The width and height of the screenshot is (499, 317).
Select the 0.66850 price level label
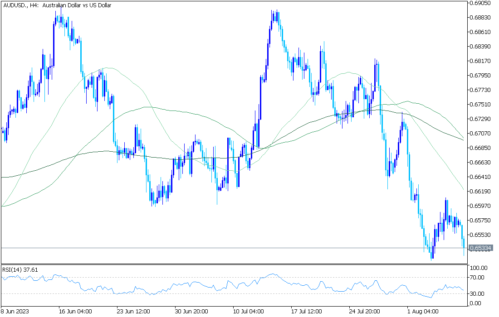pyautogui.click(x=480, y=148)
